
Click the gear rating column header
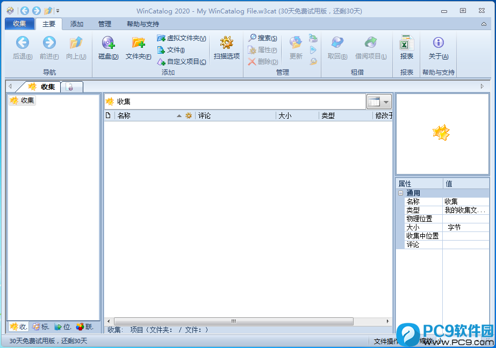click(189, 115)
